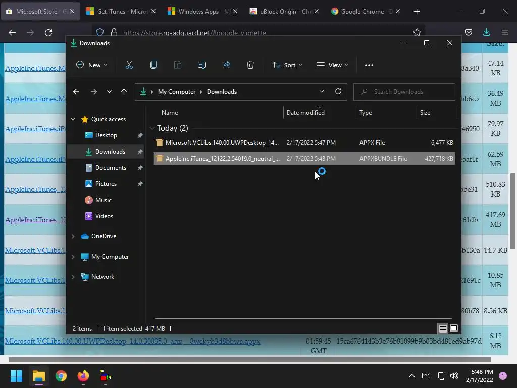Refresh the Downloads folder listing
The height and width of the screenshot is (388, 517).
tap(338, 92)
